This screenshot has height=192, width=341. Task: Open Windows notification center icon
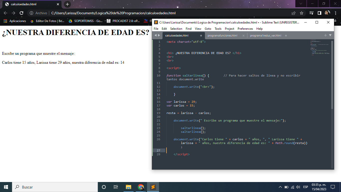click(333, 187)
